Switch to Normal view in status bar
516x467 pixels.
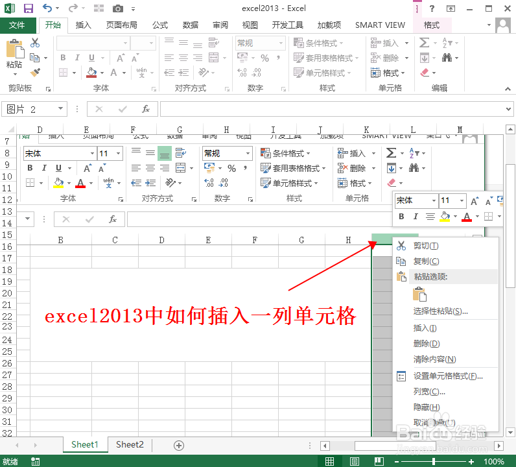click(x=330, y=462)
